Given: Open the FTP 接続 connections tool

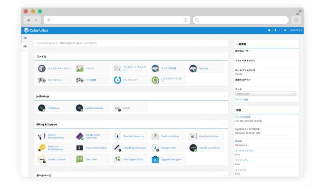Looking at the screenshot, I should pyautogui.click(x=92, y=80).
